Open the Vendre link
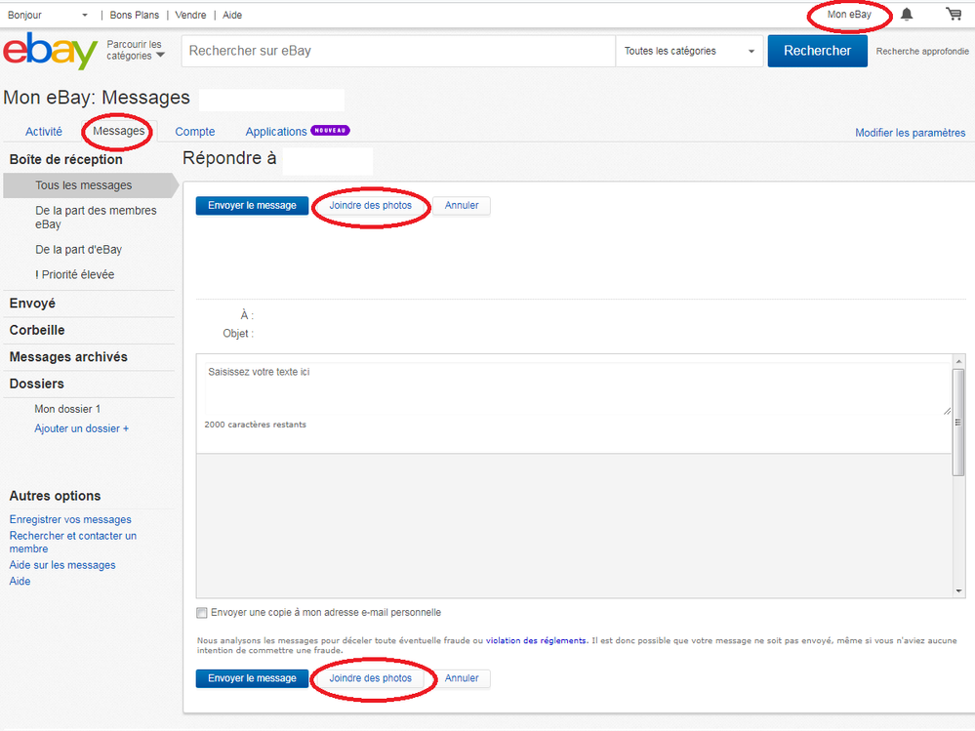 pos(190,15)
